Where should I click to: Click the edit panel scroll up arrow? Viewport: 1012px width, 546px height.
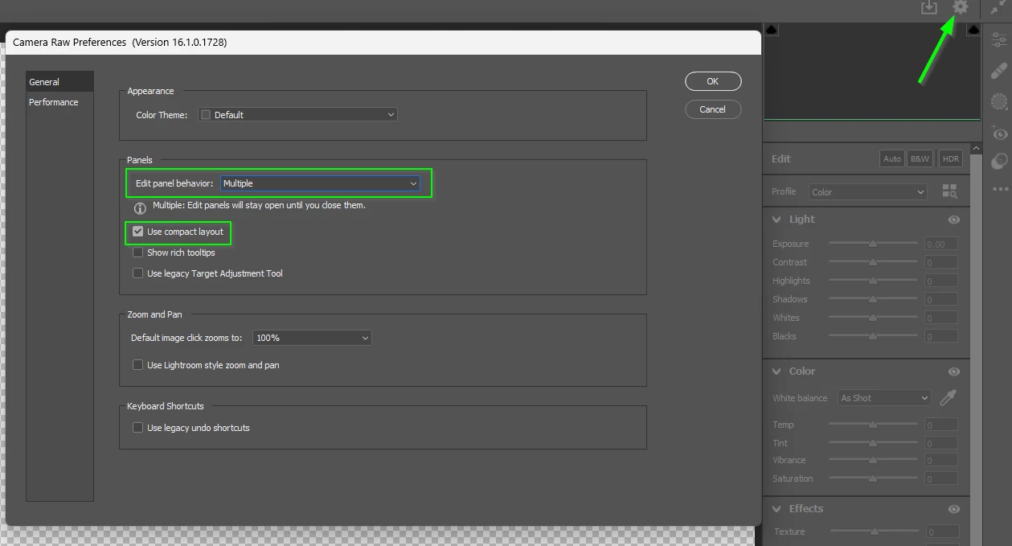point(976,149)
